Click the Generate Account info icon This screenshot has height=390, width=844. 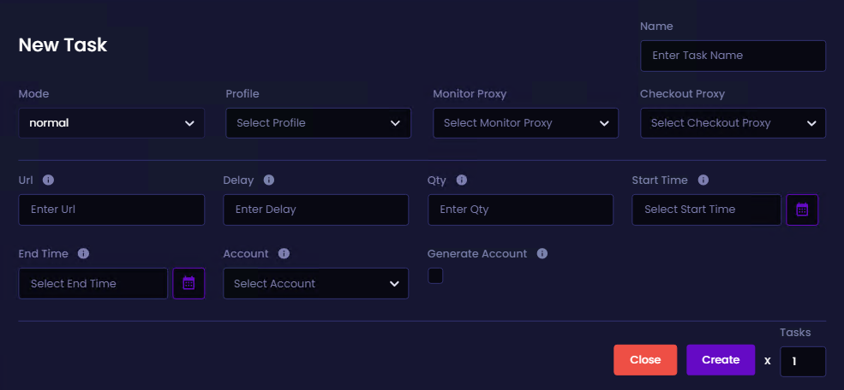[x=542, y=253]
